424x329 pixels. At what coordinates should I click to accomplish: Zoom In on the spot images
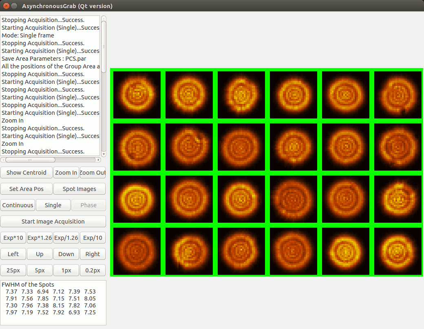(66, 173)
